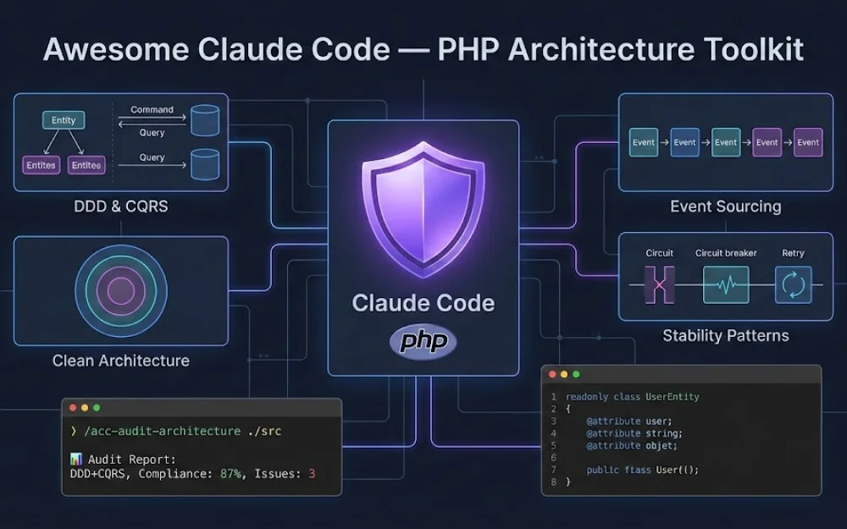Click the yellow dot in the audit terminal window

pyautogui.click(x=85, y=408)
